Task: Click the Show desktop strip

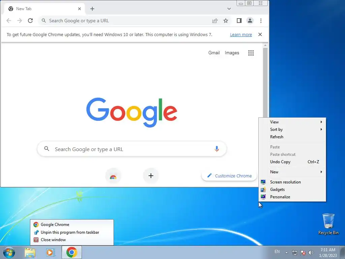Action: [343, 252]
